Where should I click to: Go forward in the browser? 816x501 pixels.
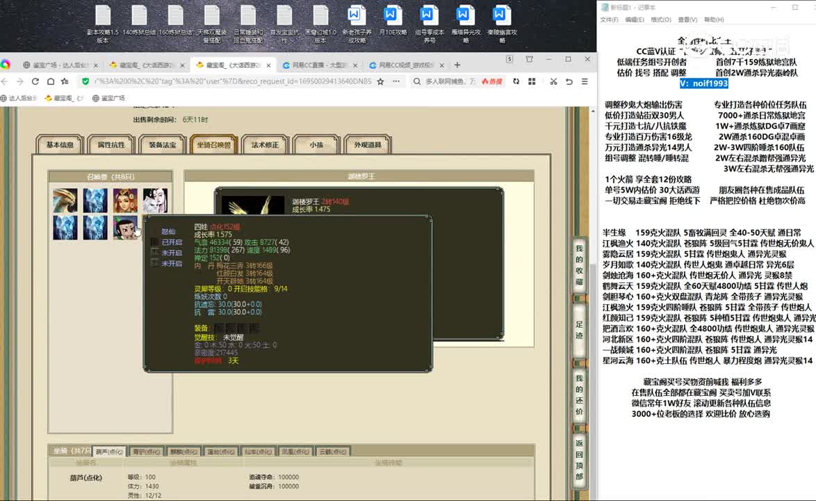[x=19, y=81]
